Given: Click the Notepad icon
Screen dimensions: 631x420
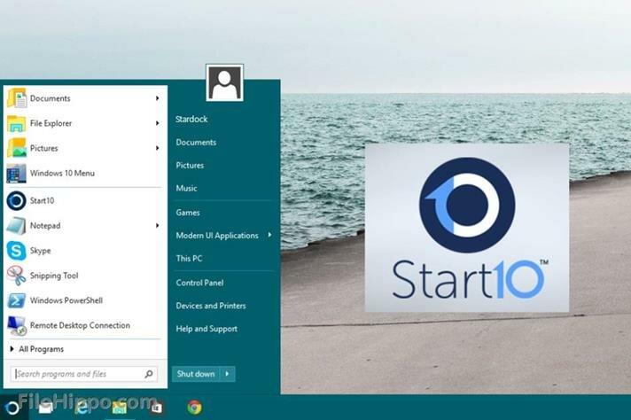Looking at the screenshot, I should pyautogui.click(x=17, y=225).
